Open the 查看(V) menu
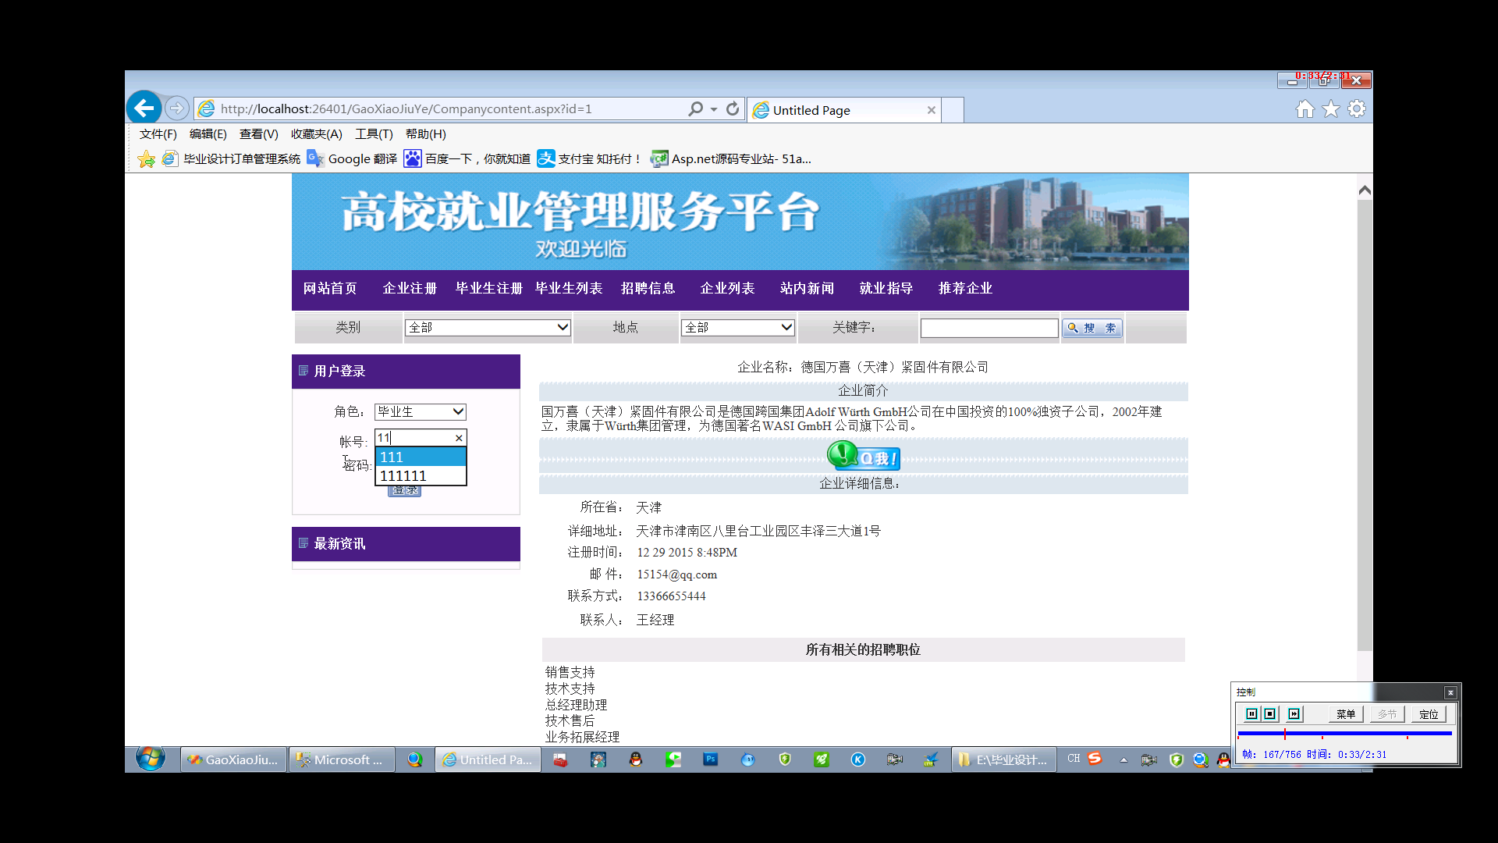The image size is (1498, 843). (258, 134)
